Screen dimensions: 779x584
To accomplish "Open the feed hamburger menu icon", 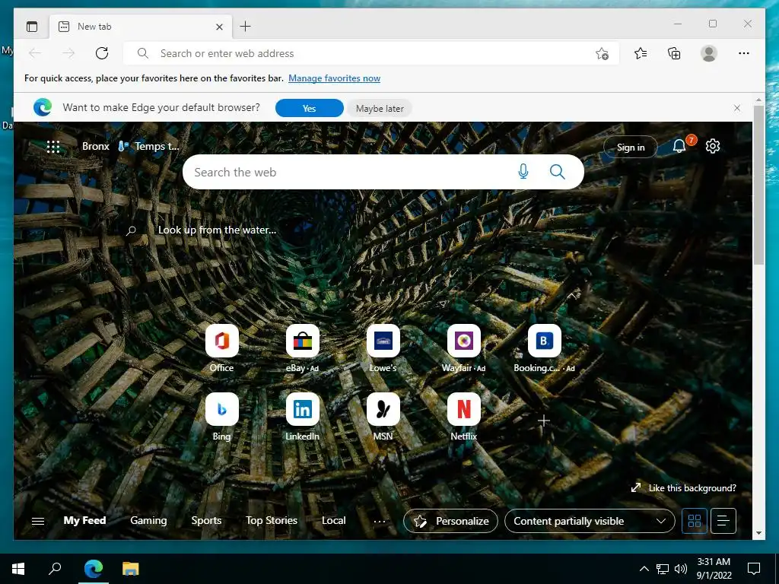I will pos(38,521).
